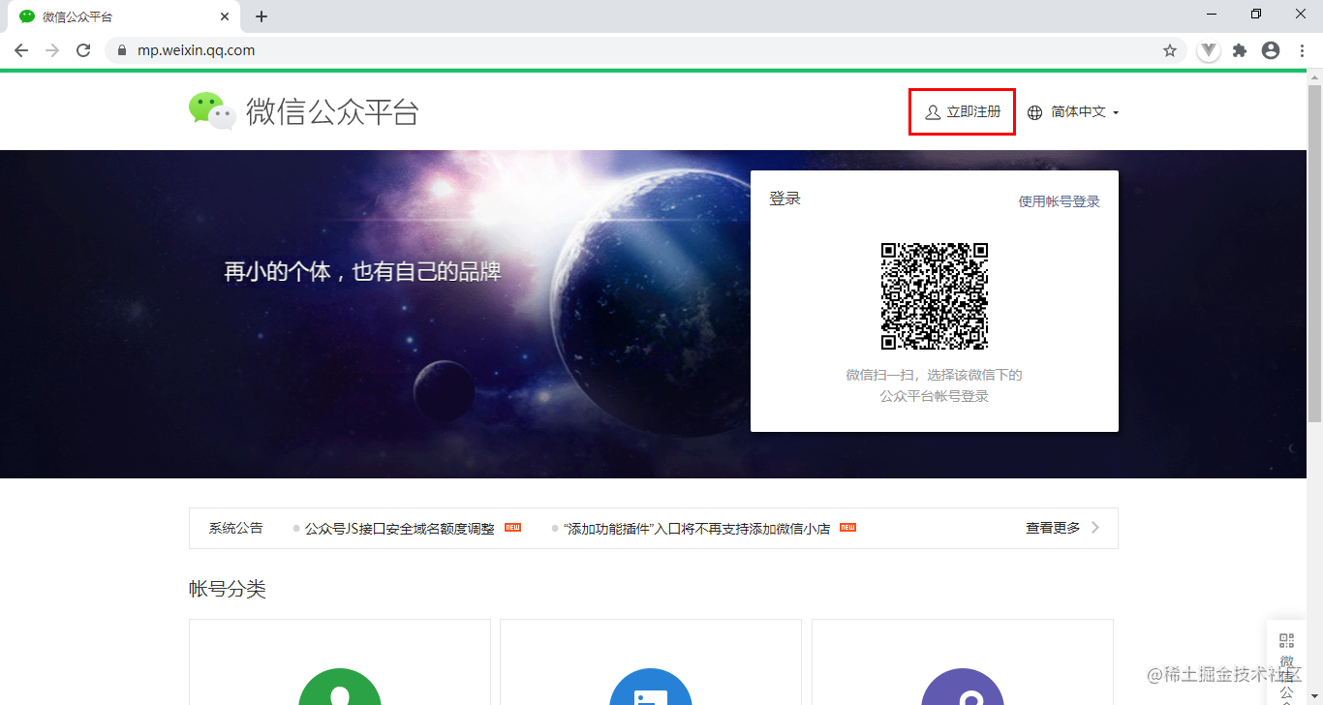The image size is (1323, 705).
Task: Open the Chrome three-dot menu
Action: [1302, 49]
